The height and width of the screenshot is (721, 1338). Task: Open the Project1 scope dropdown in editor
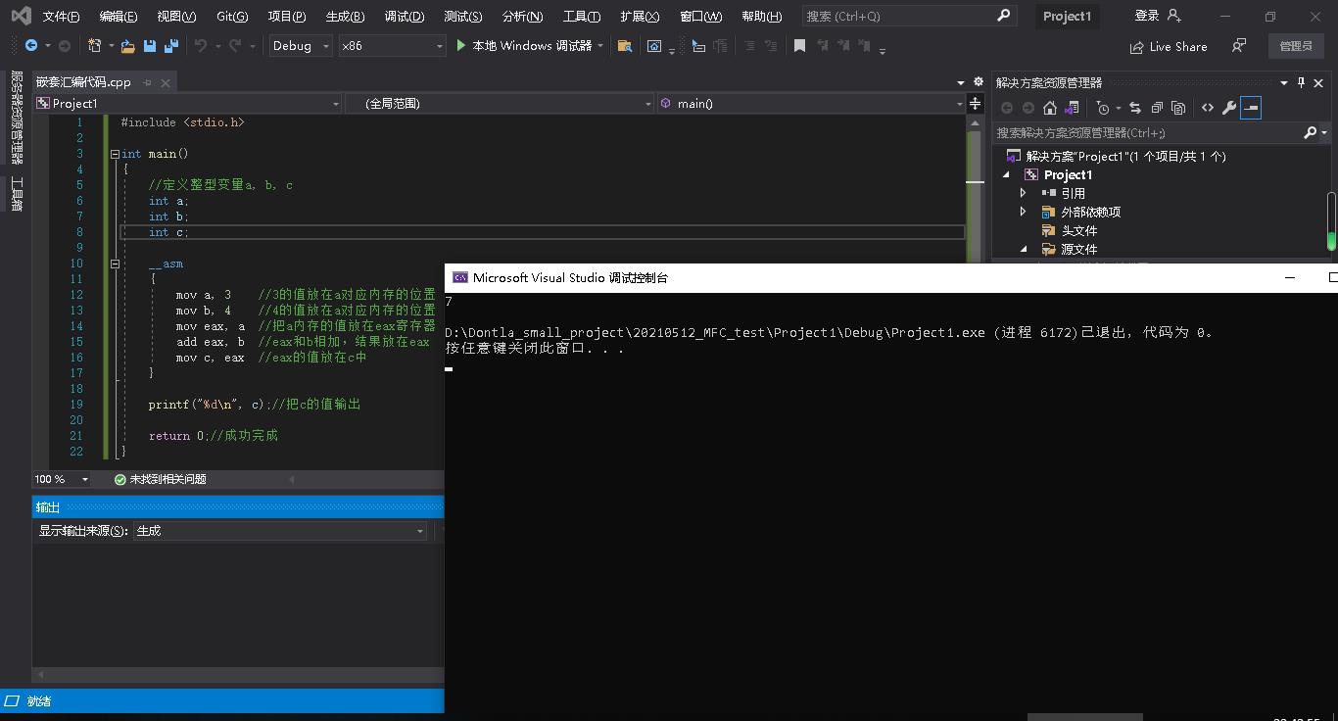[188, 103]
